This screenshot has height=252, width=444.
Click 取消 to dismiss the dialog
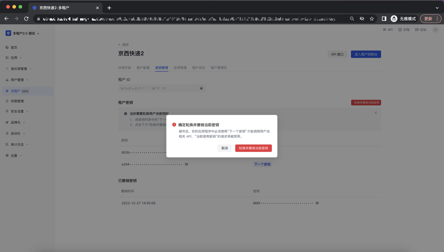224,148
